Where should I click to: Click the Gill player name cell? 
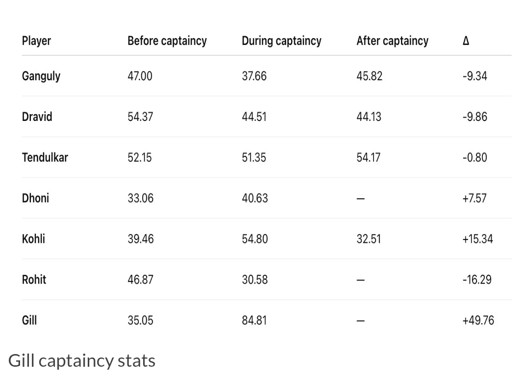pyautogui.click(x=29, y=320)
